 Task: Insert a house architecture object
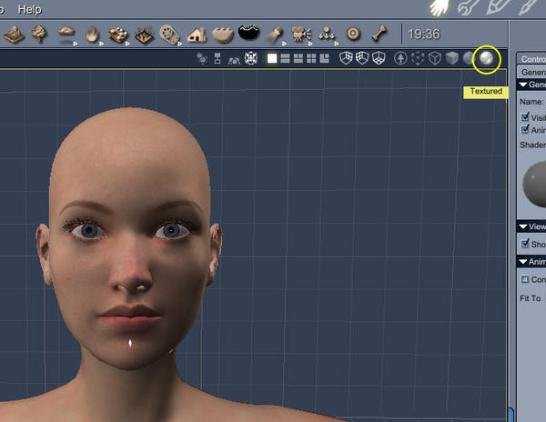[197, 35]
